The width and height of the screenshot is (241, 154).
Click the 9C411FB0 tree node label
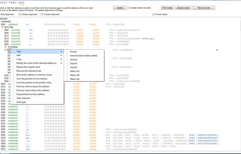[x=9, y=27]
